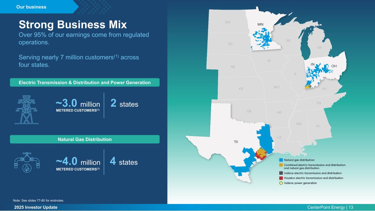Click the natural gas pipe valve icon
The image size is (375, 211).
pyautogui.click(x=27, y=163)
